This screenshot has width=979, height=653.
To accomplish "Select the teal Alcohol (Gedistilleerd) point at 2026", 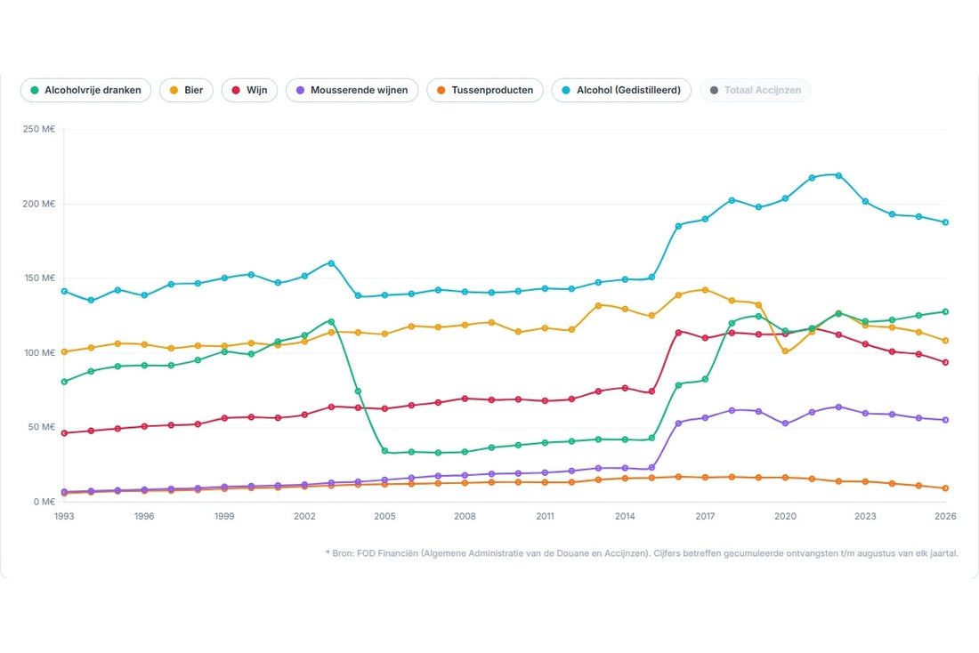I will point(945,222).
